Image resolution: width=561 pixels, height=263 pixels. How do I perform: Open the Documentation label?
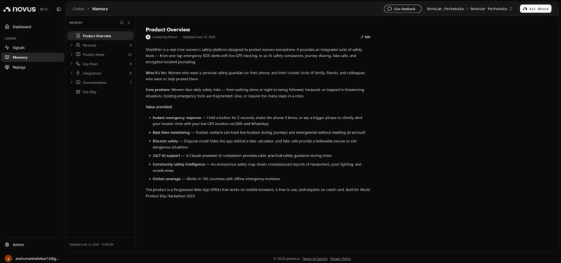point(95,83)
